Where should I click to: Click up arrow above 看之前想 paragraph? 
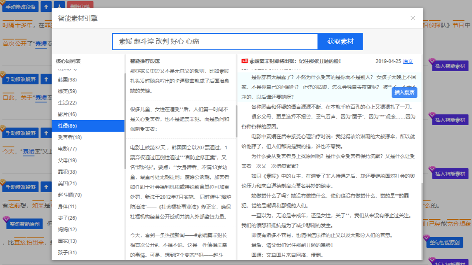click(x=46, y=187)
